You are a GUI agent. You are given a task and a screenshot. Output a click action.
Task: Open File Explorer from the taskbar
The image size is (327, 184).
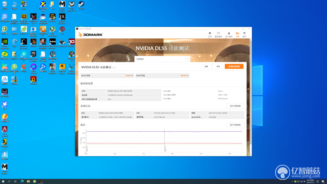pos(28,182)
